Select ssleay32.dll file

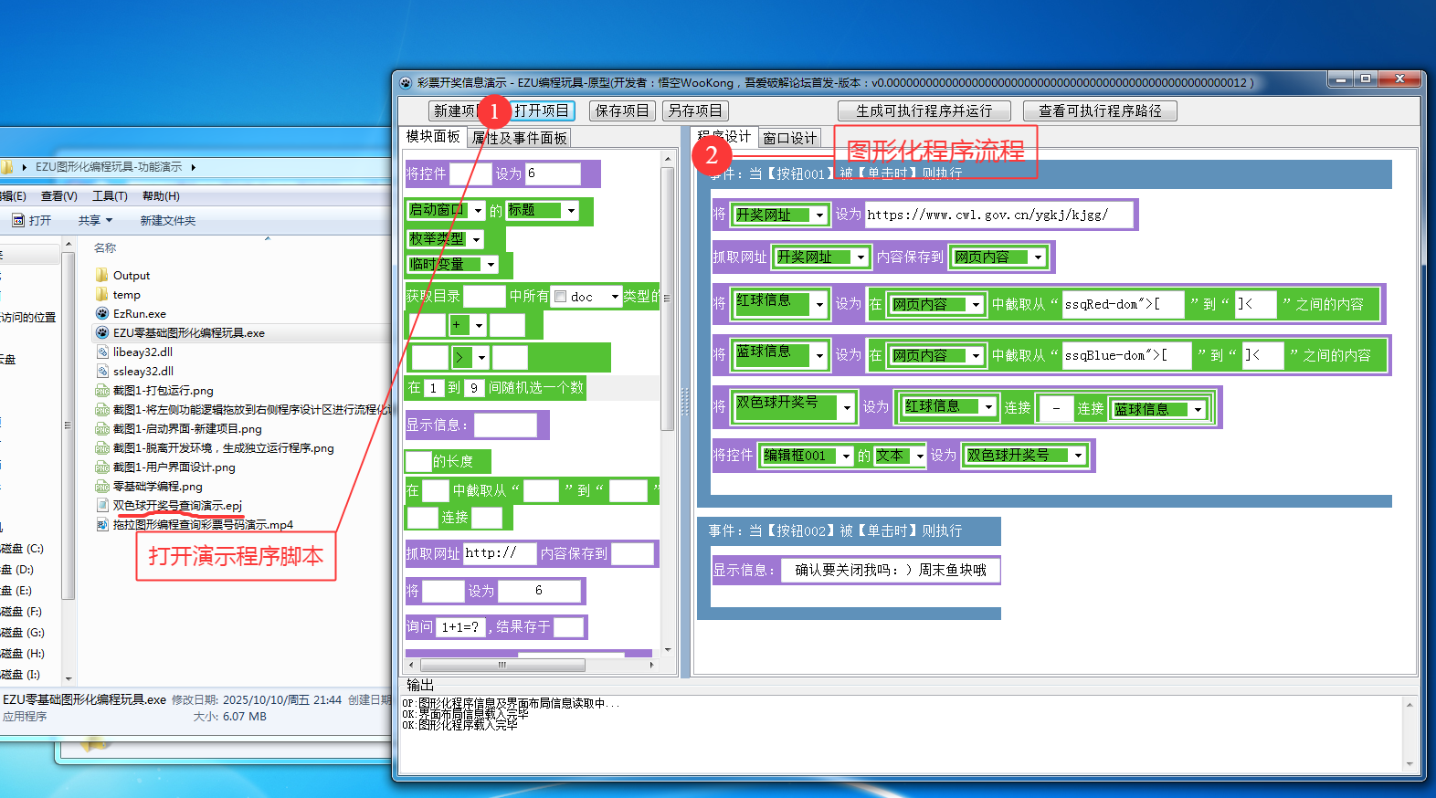[143, 371]
